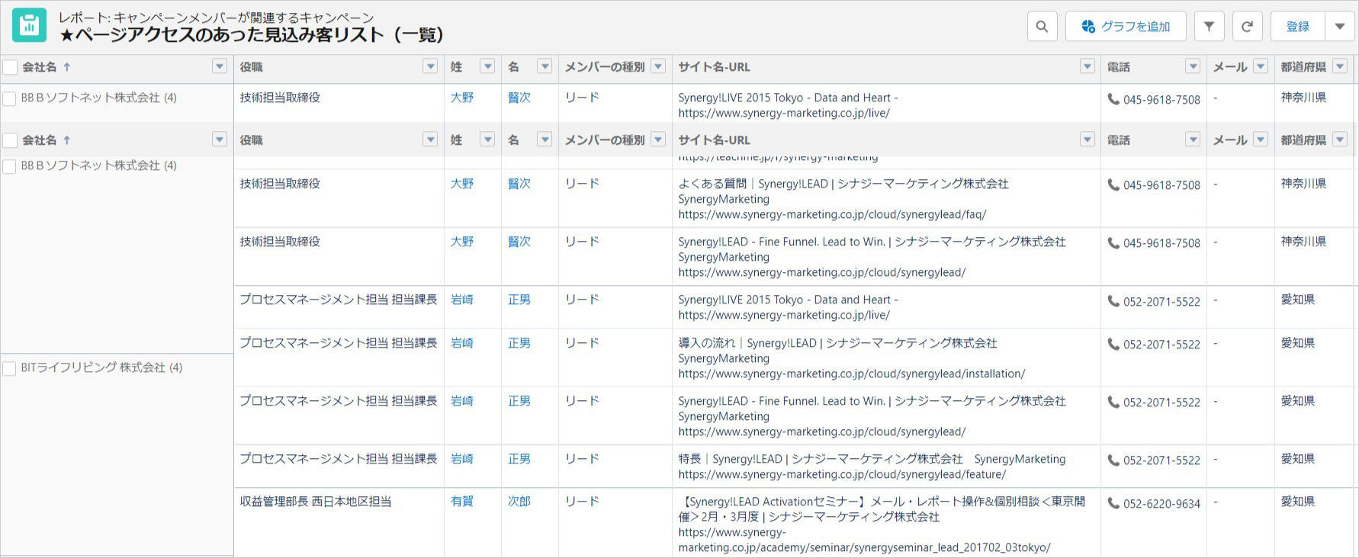This screenshot has height=558, width=1359.
Task: Open メンバーの種別 column menu in topmost header
Action: click(658, 66)
